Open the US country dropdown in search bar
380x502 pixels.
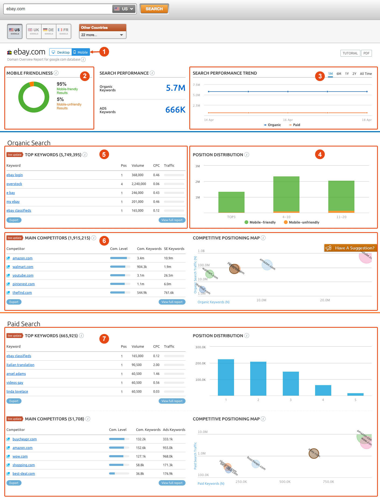pos(124,9)
